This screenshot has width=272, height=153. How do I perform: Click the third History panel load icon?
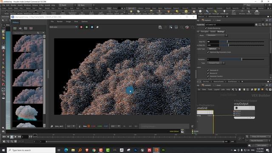[25, 28]
